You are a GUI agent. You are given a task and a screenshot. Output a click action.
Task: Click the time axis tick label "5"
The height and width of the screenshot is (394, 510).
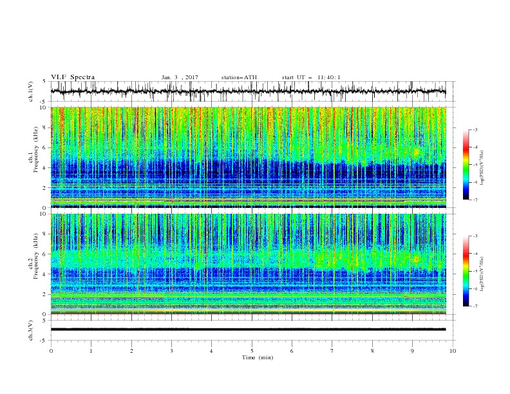coord(252,351)
